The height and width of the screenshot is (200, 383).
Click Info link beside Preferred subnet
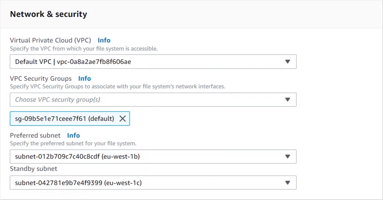pyautogui.click(x=74, y=135)
